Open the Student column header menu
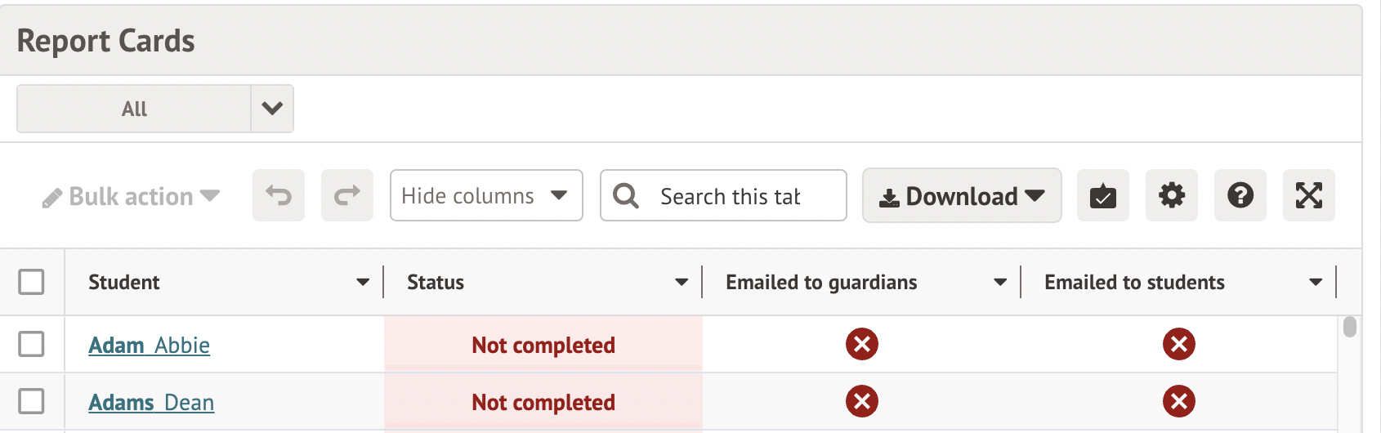Viewport: 1381px width, 433px height. click(363, 283)
